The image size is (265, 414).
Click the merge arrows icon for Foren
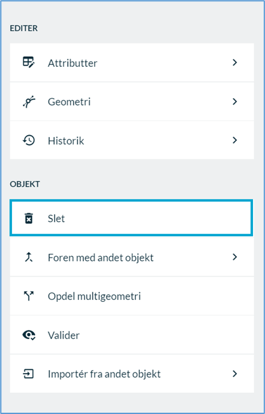click(29, 257)
